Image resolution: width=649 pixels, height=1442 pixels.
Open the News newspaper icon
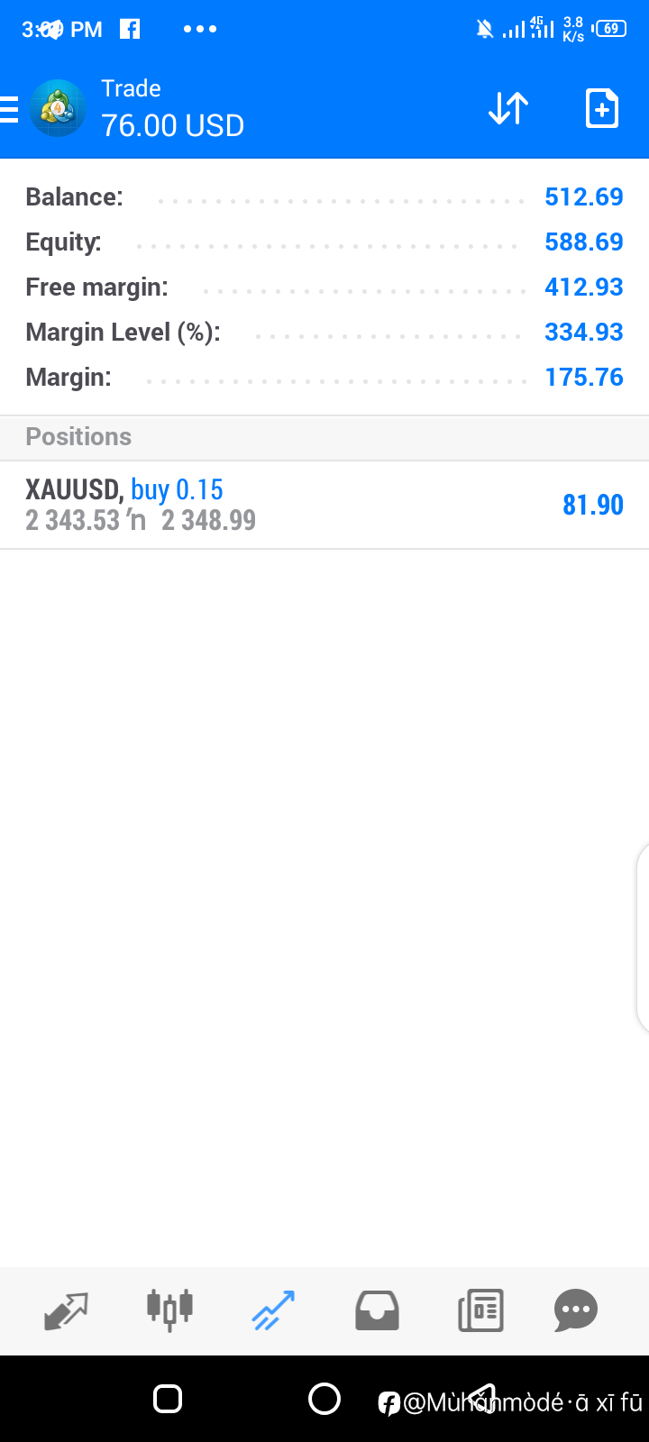pos(480,1310)
